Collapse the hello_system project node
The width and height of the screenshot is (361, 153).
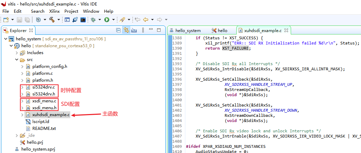[6, 39]
